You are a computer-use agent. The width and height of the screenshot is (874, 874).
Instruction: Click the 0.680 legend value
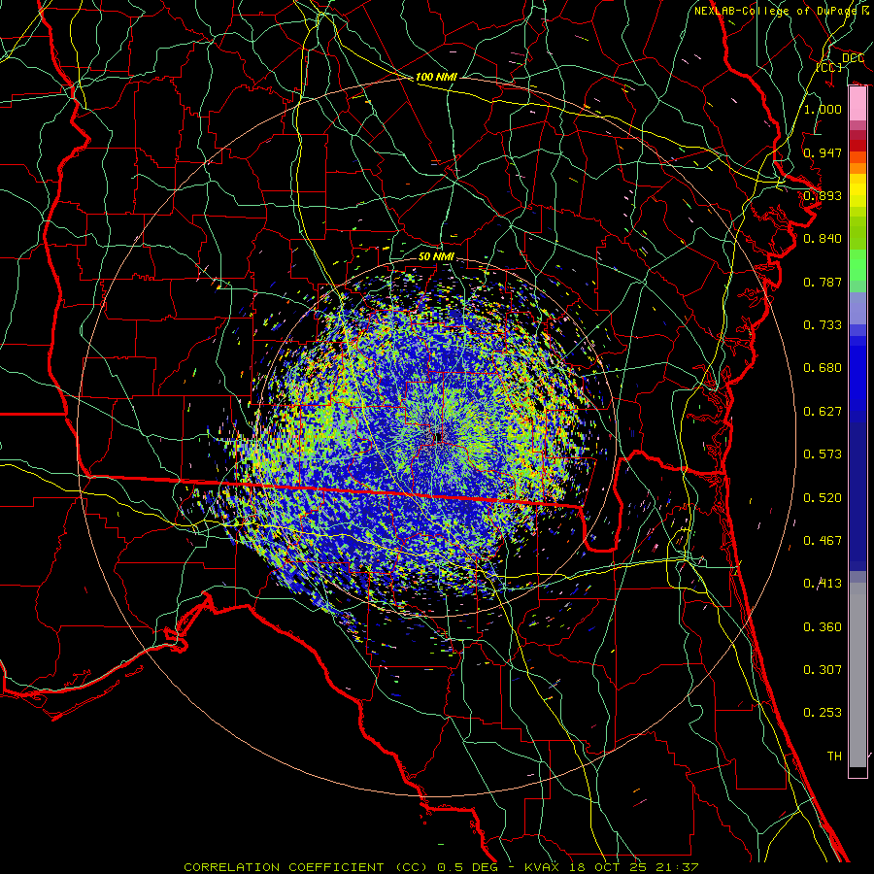point(823,368)
